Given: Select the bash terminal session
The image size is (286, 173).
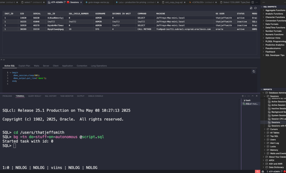Looking at the screenshot, I should pyautogui.click(x=248, y=100).
